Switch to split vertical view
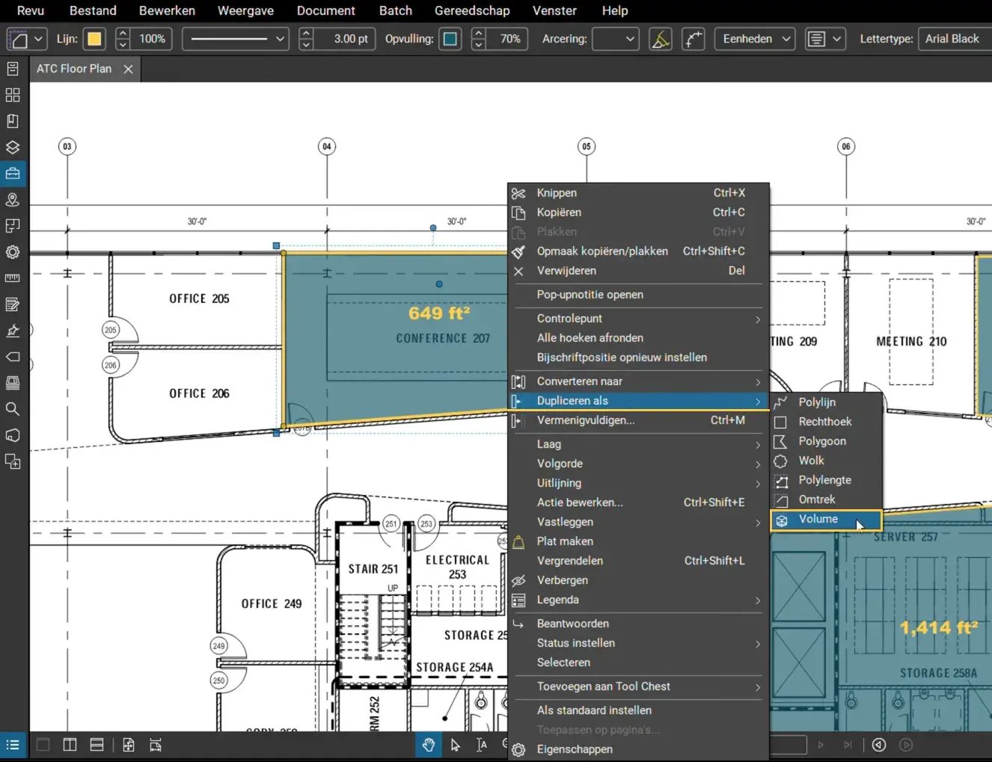Viewport: 992px width, 762px height. tap(70, 745)
